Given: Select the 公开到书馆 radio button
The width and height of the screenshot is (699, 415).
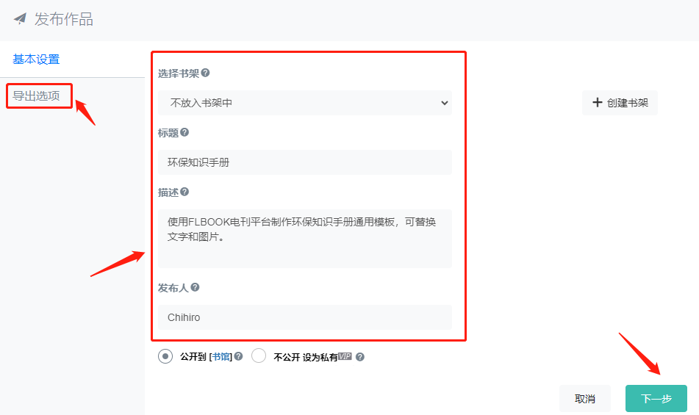Looking at the screenshot, I should 165,356.
